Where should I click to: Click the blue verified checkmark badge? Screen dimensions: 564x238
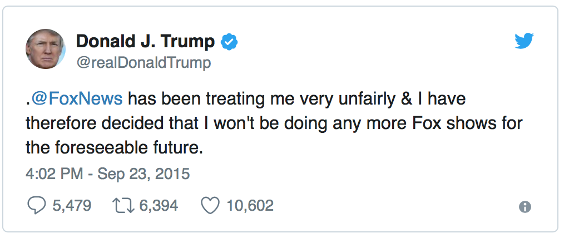click(229, 41)
